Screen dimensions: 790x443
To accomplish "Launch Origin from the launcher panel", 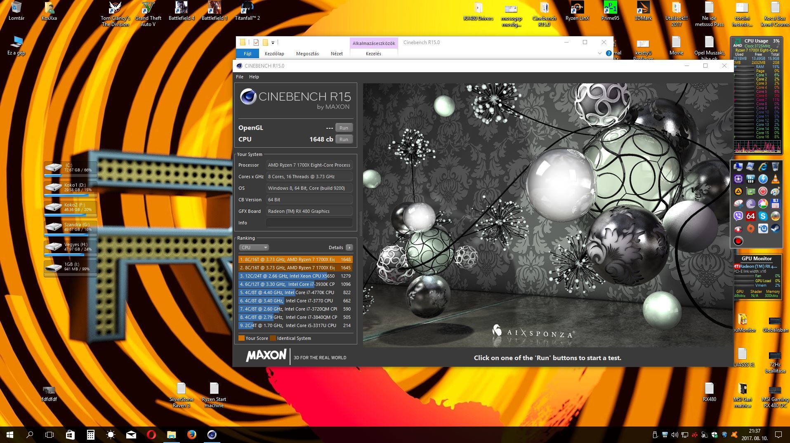I will [x=750, y=229].
